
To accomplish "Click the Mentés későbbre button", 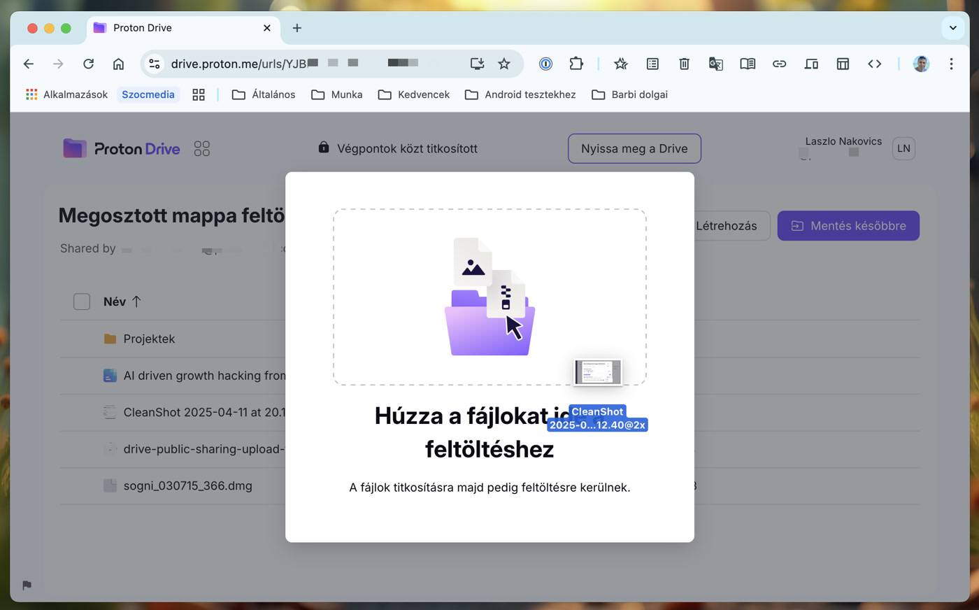I will coord(848,226).
